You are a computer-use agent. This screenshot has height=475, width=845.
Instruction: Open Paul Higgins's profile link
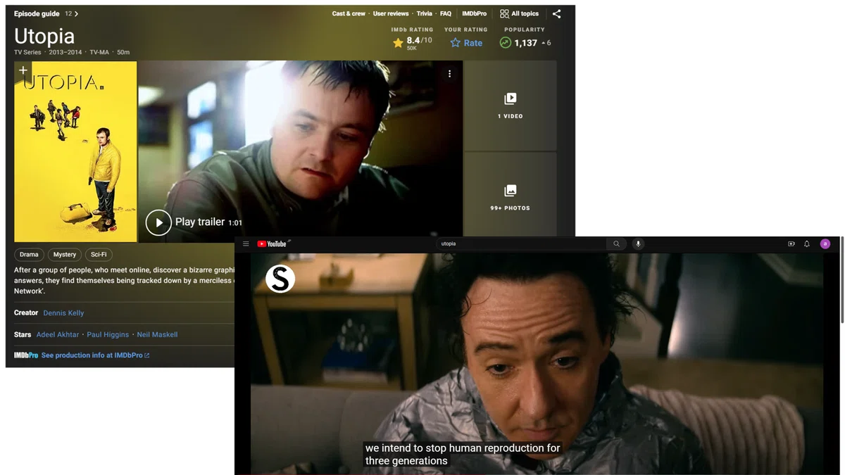[108, 335]
